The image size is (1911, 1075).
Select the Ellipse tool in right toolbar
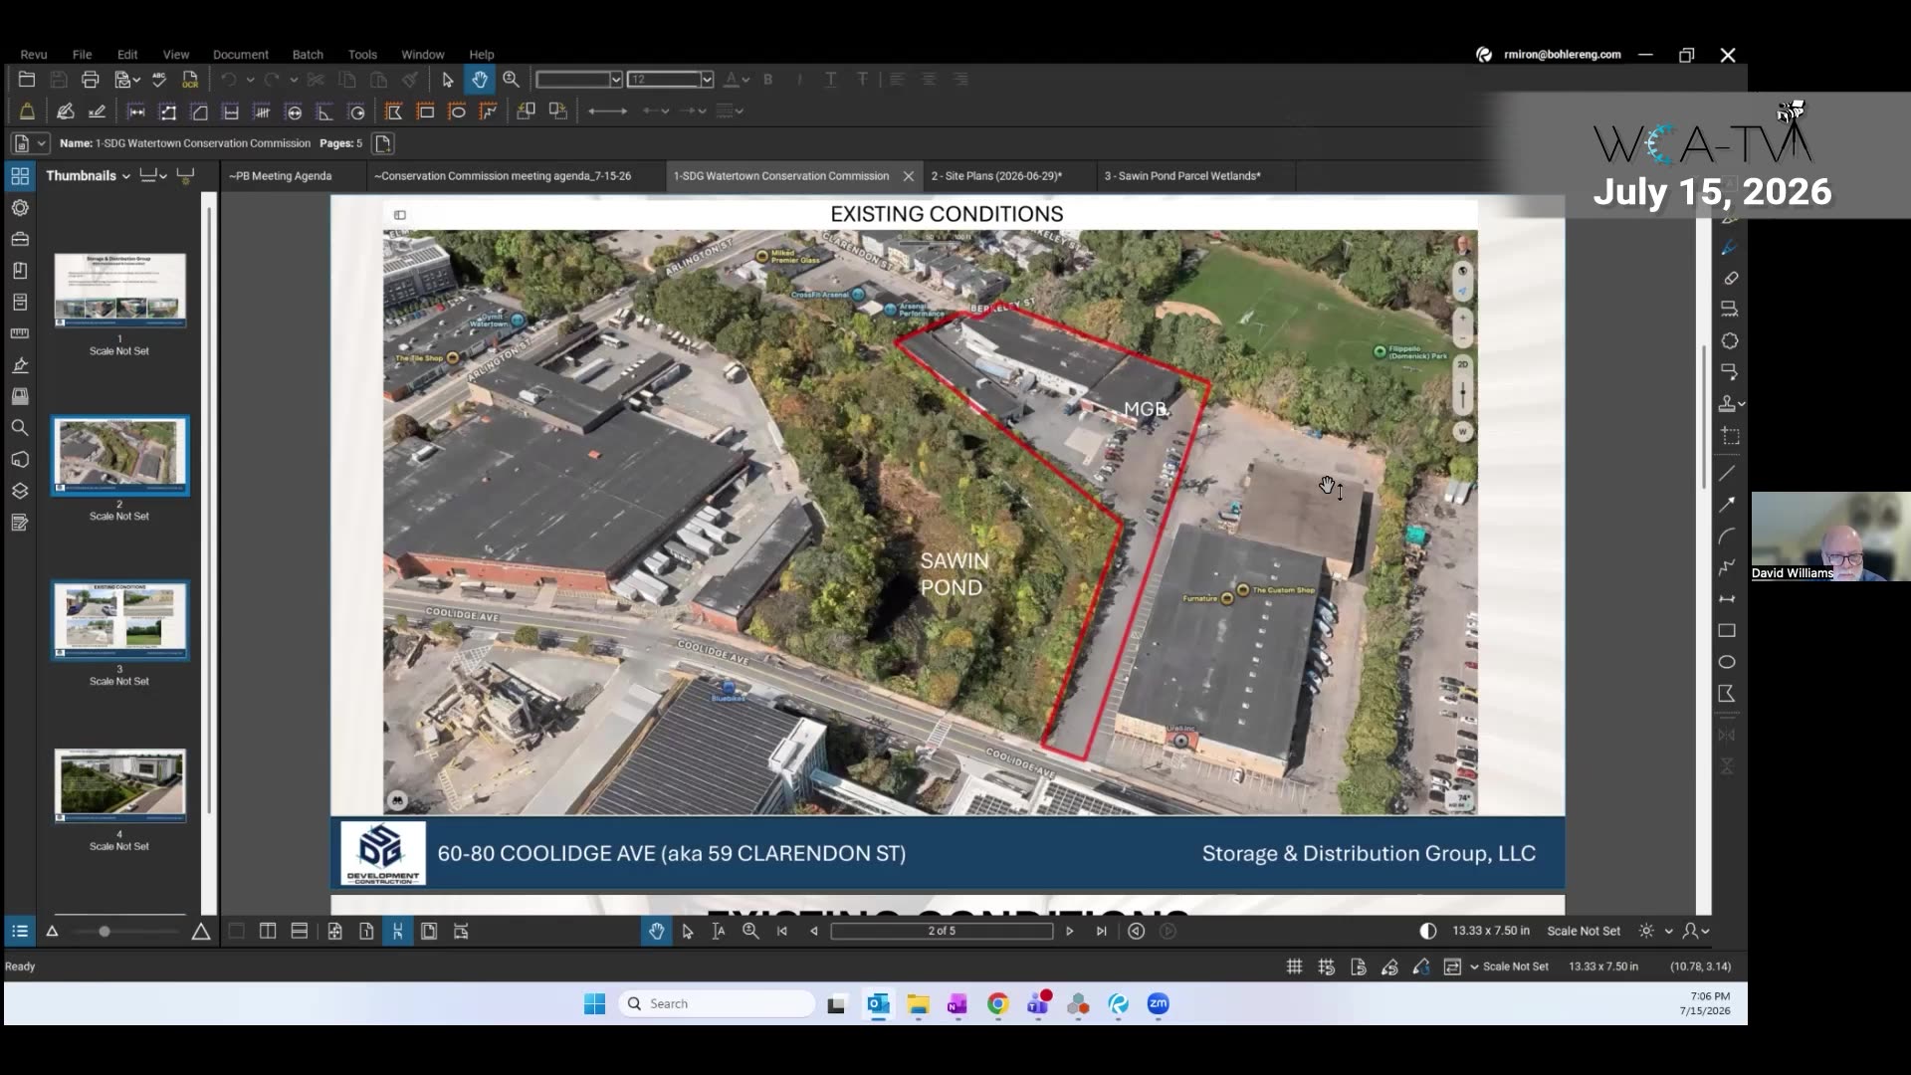(x=1727, y=662)
